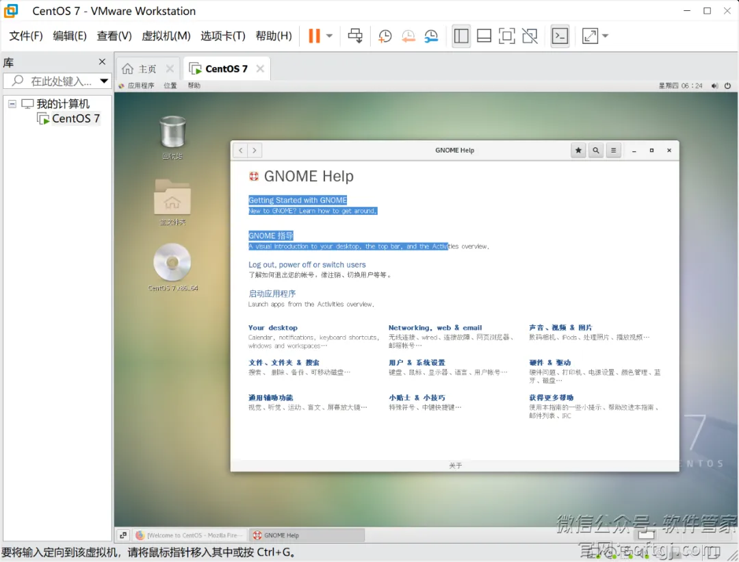Open the 文件(F) menu

click(x=26, y=36)
